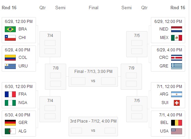Screen dimensions: 191x139
Task: Click the Netherlands flag icon
Action: pos(177,29)
